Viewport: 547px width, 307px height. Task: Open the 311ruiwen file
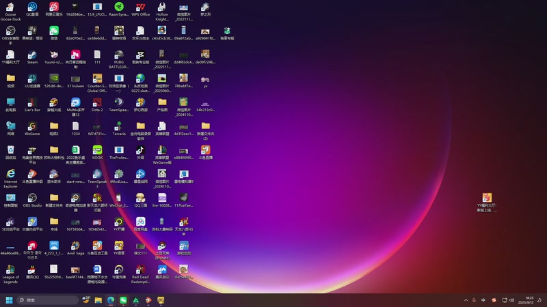[75, 81]
